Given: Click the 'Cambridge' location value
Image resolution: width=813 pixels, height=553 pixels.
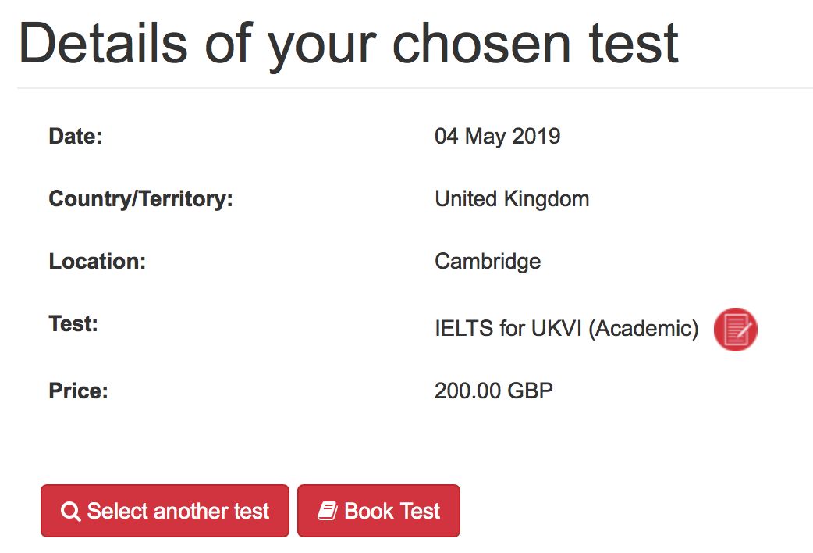Looking at the screenshot, I should click(x=488, y=261).
